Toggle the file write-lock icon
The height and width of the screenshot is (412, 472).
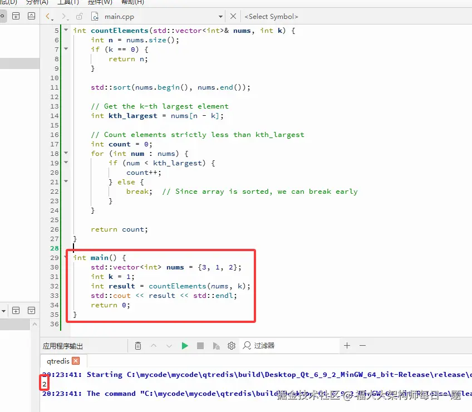pos(80,16)
